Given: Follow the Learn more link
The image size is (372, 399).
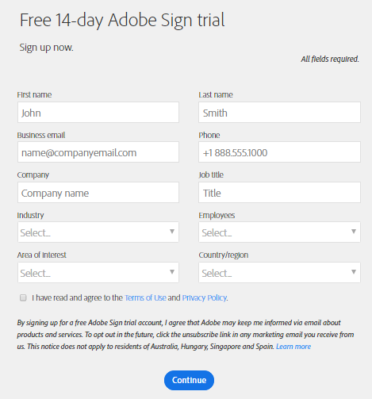Looking at the screenshot, I should [x=293, y=347].
